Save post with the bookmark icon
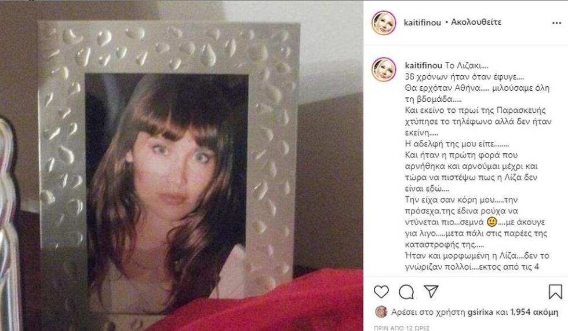The width and height of the screenshot is (568, 331). click(x=555, y=292)
